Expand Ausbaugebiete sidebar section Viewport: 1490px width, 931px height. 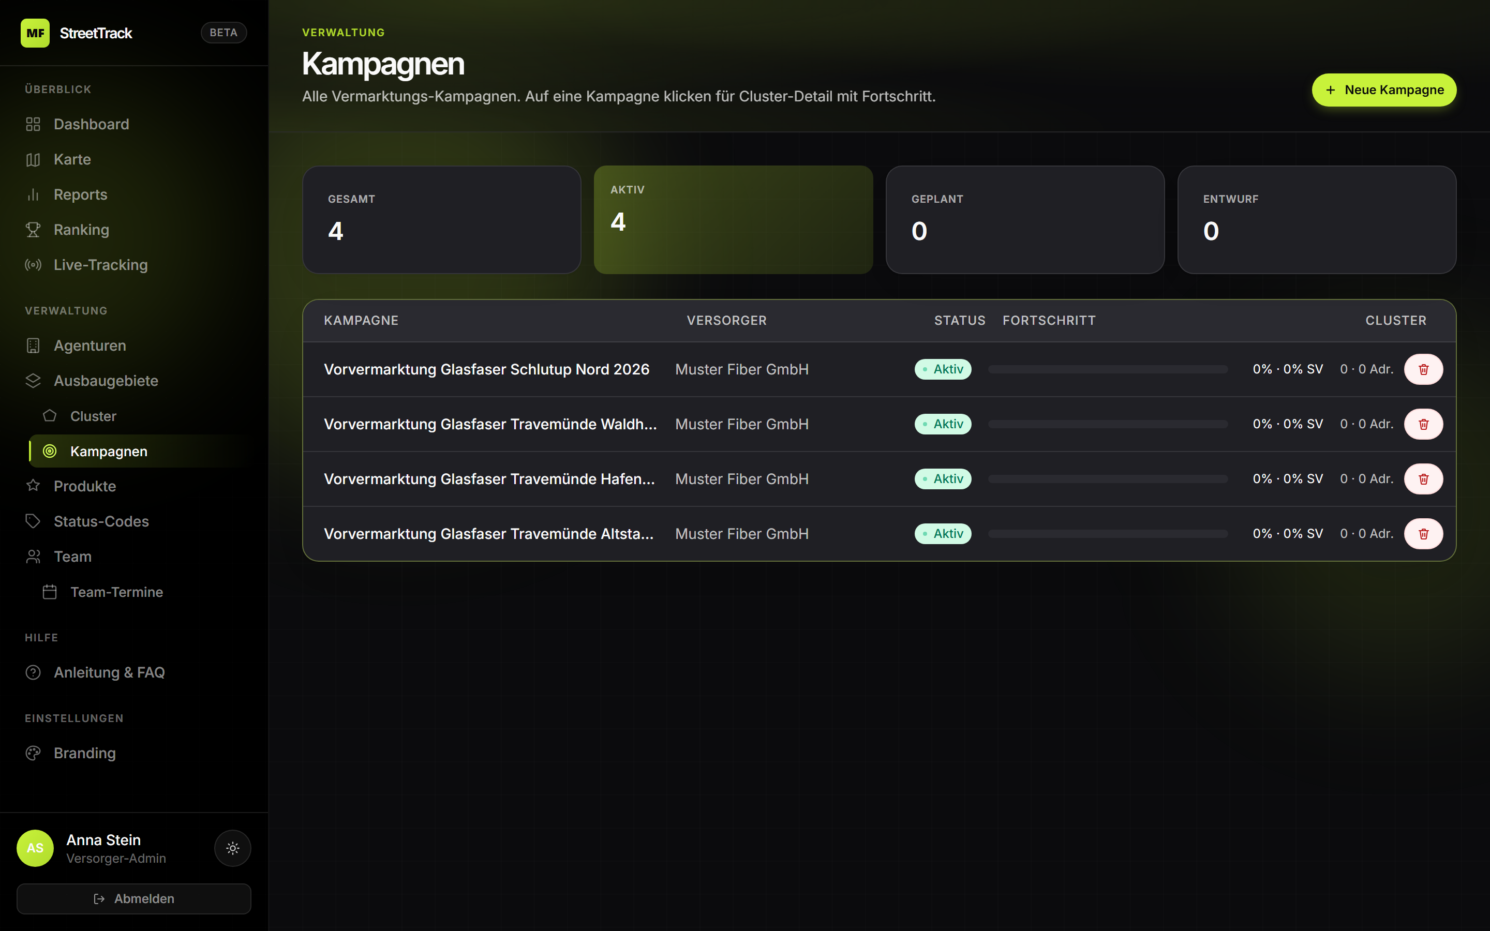click(x=106, y=381)
